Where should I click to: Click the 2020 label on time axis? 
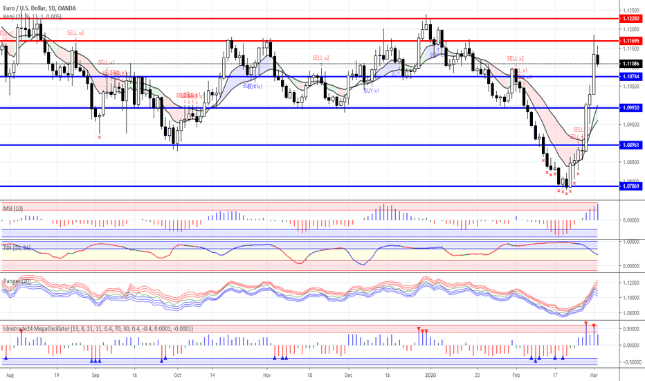point(430,375)
